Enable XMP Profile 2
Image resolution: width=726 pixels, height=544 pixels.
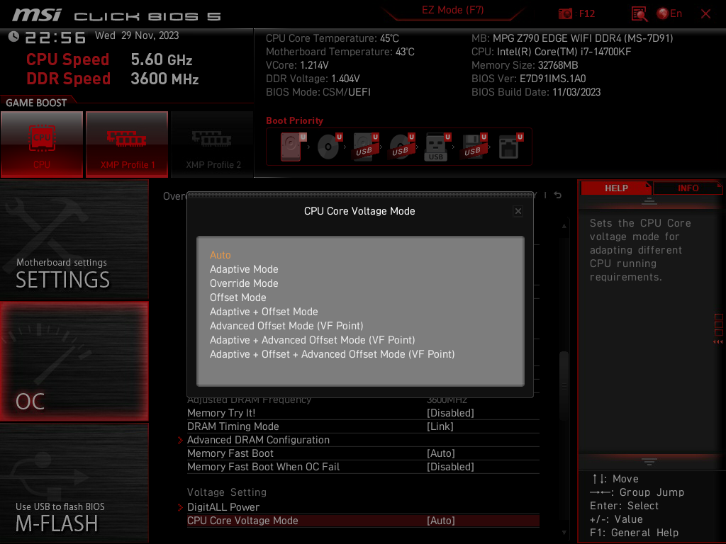point(213,144)
